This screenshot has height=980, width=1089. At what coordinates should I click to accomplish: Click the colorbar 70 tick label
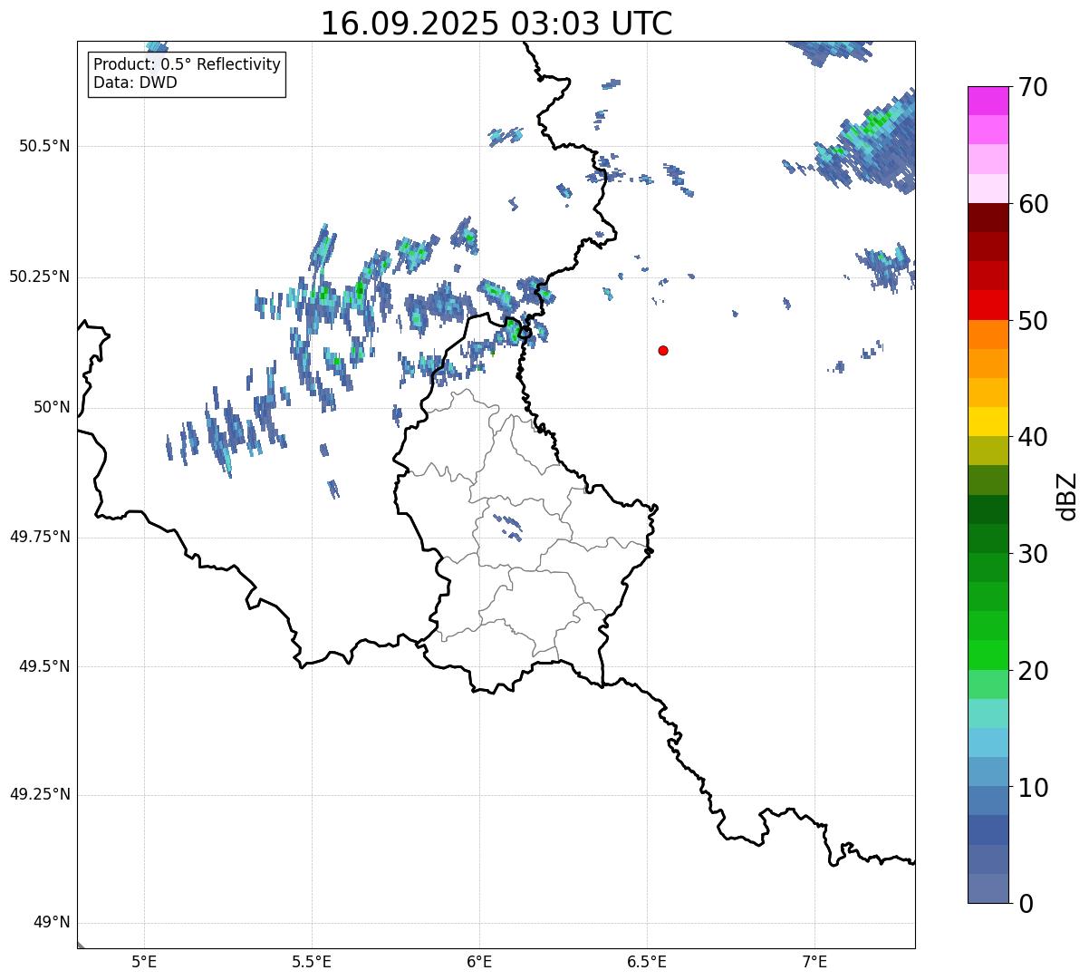1033,87
